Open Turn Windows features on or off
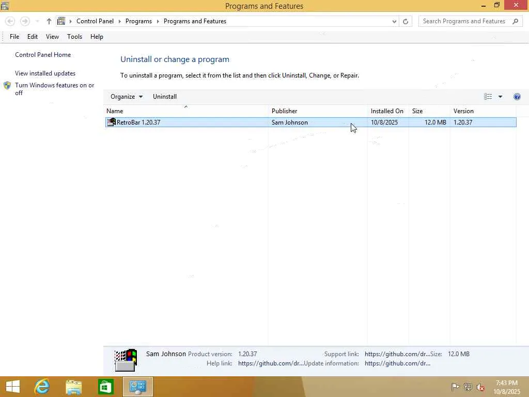Image resolution: width=529 pixels, height=397 pixels. (x=54, y=89)
